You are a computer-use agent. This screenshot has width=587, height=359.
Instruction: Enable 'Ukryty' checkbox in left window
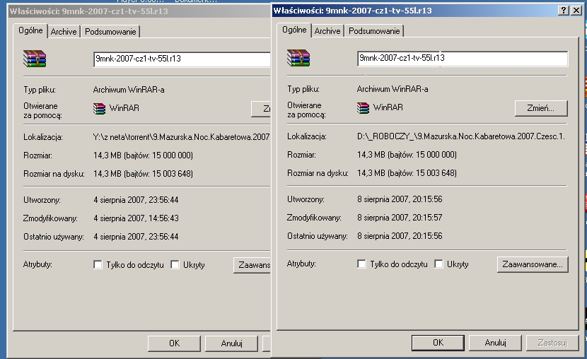pos(175,265)
